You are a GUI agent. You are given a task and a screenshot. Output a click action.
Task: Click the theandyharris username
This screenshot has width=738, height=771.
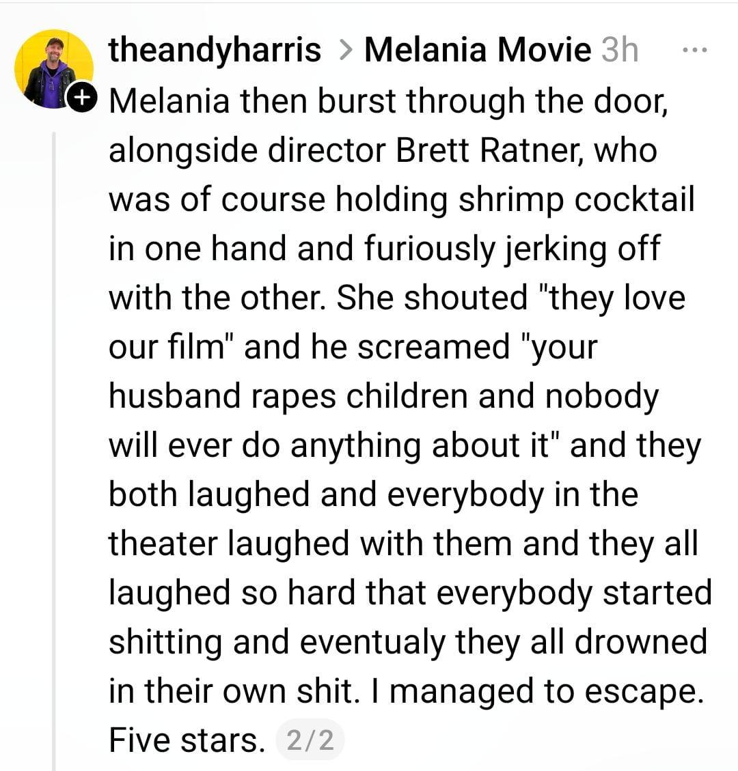(215, 50)
